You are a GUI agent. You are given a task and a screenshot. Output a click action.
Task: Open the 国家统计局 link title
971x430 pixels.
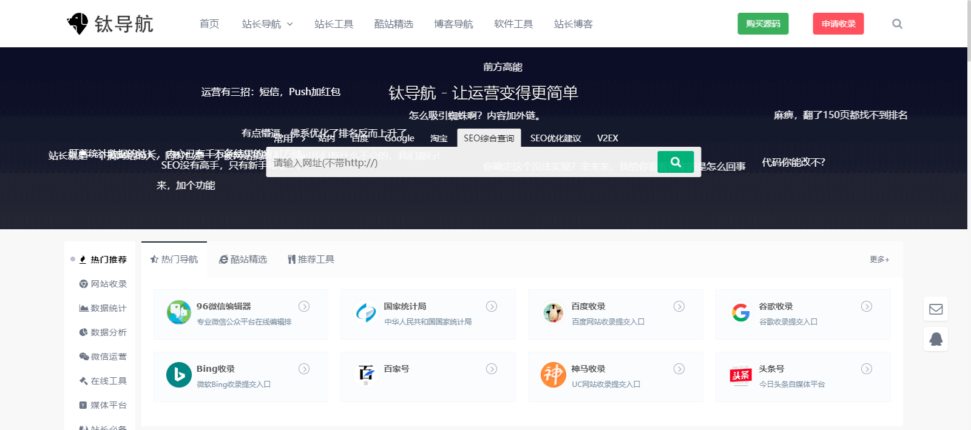pyautogui.click(x=405, y=306)
